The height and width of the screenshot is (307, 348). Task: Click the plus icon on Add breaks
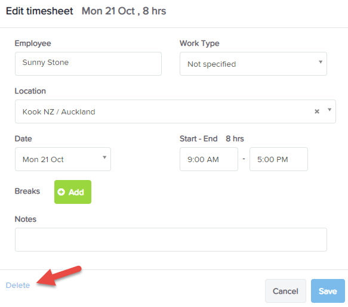(x=61, y=192)
